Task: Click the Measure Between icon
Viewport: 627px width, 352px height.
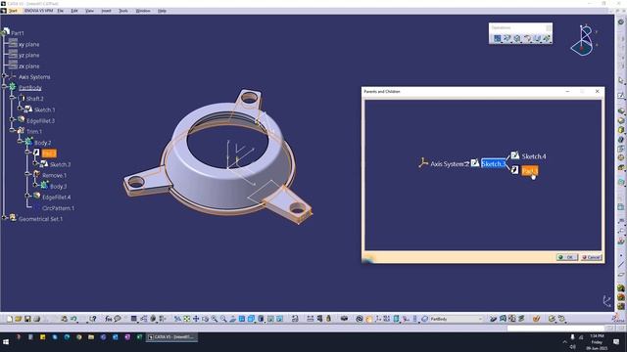Action: 311,319
